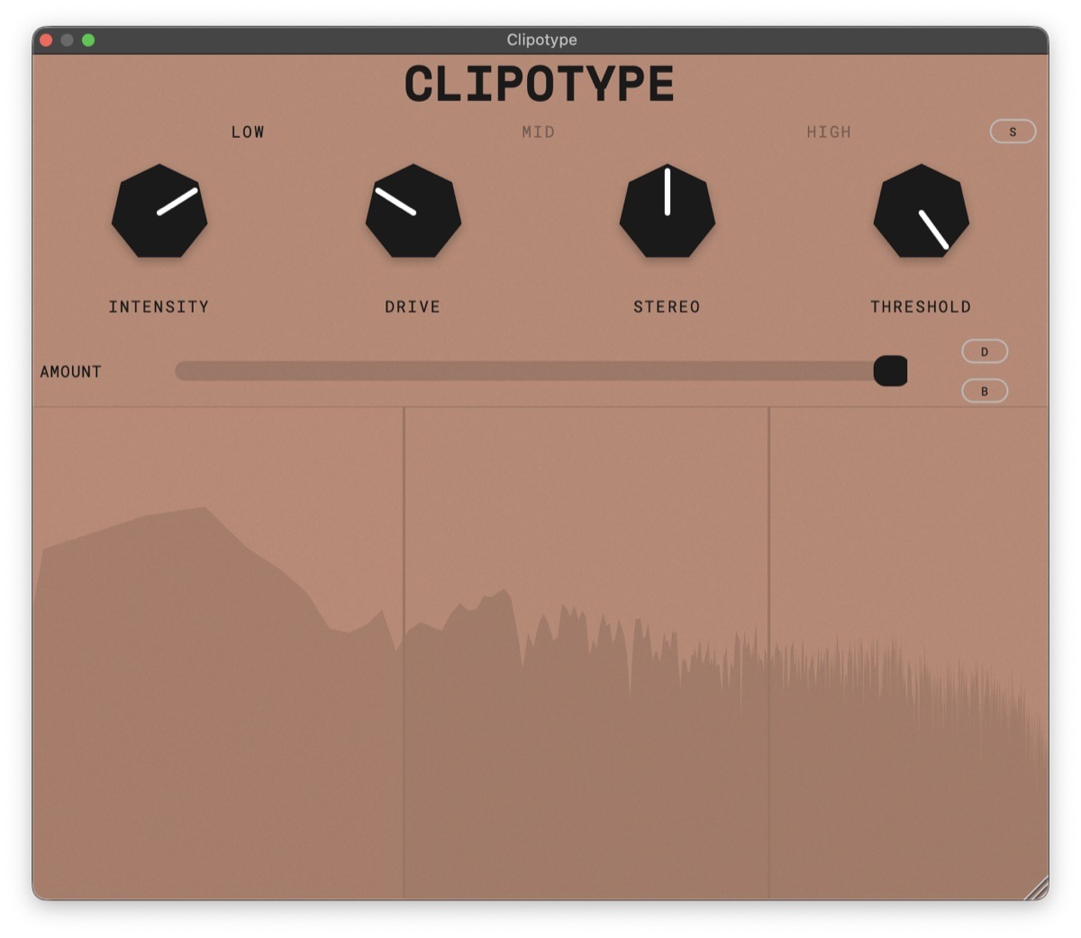Image resolution: width=1081 pixels, height=938 pixels.
Task: Switch to the HIGH band tab
Action: [x=829, y=132]
